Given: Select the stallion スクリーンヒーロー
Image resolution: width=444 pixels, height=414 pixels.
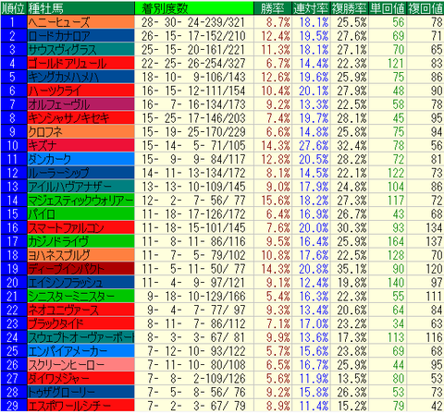Looking at the screenshot, I should pos(80,365).
